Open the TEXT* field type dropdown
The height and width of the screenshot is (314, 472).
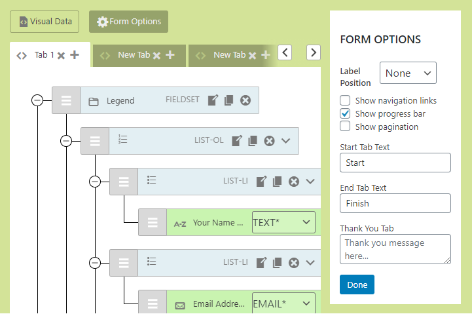point(283,223)
